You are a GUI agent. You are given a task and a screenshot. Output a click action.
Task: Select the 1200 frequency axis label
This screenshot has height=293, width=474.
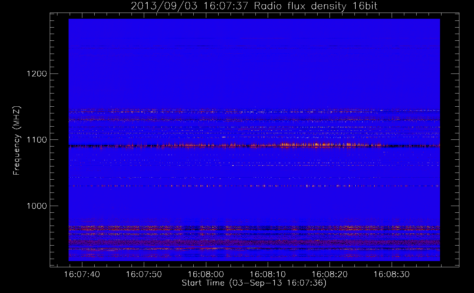tap(37, 74)
